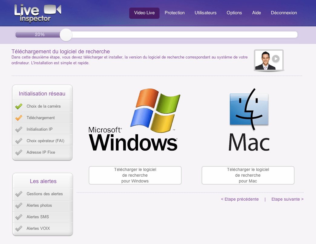Select the Adresse IP Fixe step
The width and height of the screenshot is (316, 244).
click(x=42, y=152)
